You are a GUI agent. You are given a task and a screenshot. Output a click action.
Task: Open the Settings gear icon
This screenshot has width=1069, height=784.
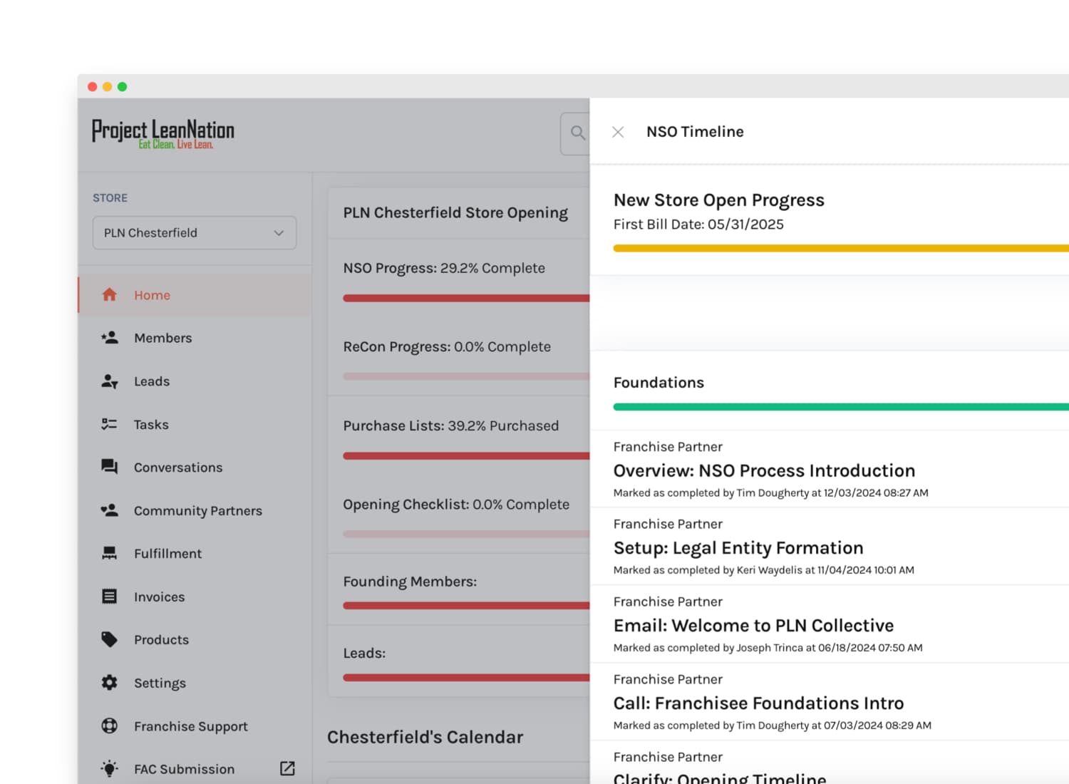(109, 683)
